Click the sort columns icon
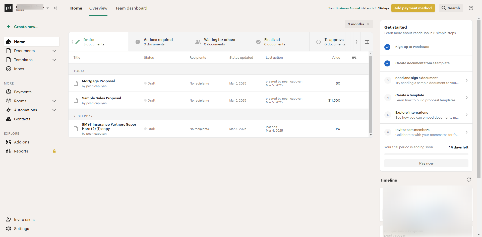 coord(354,58)
